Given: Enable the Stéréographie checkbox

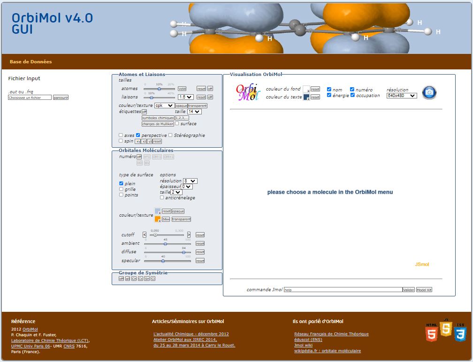Looking at the screenshot, I should pos(170,135).
